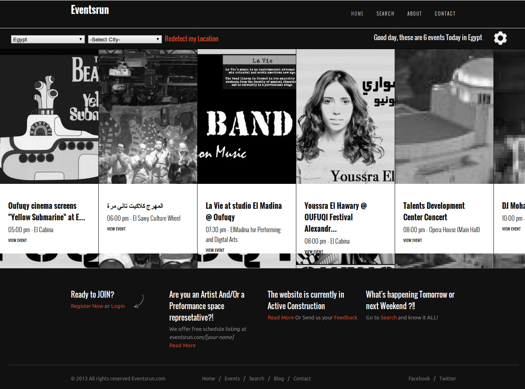The image size is (525, 389).
Task: Open the Select City dropdown
Action: 125,39
